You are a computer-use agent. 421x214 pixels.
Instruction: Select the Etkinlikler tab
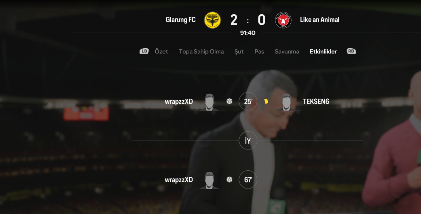[323, 52]
